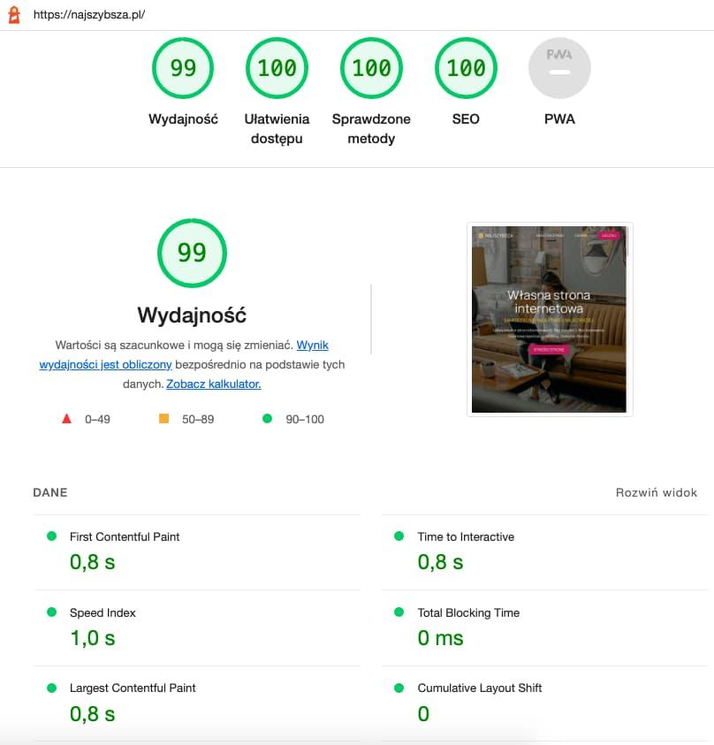
Task: Click the website screenshot thumbnail preview
Action: (550, 320)
